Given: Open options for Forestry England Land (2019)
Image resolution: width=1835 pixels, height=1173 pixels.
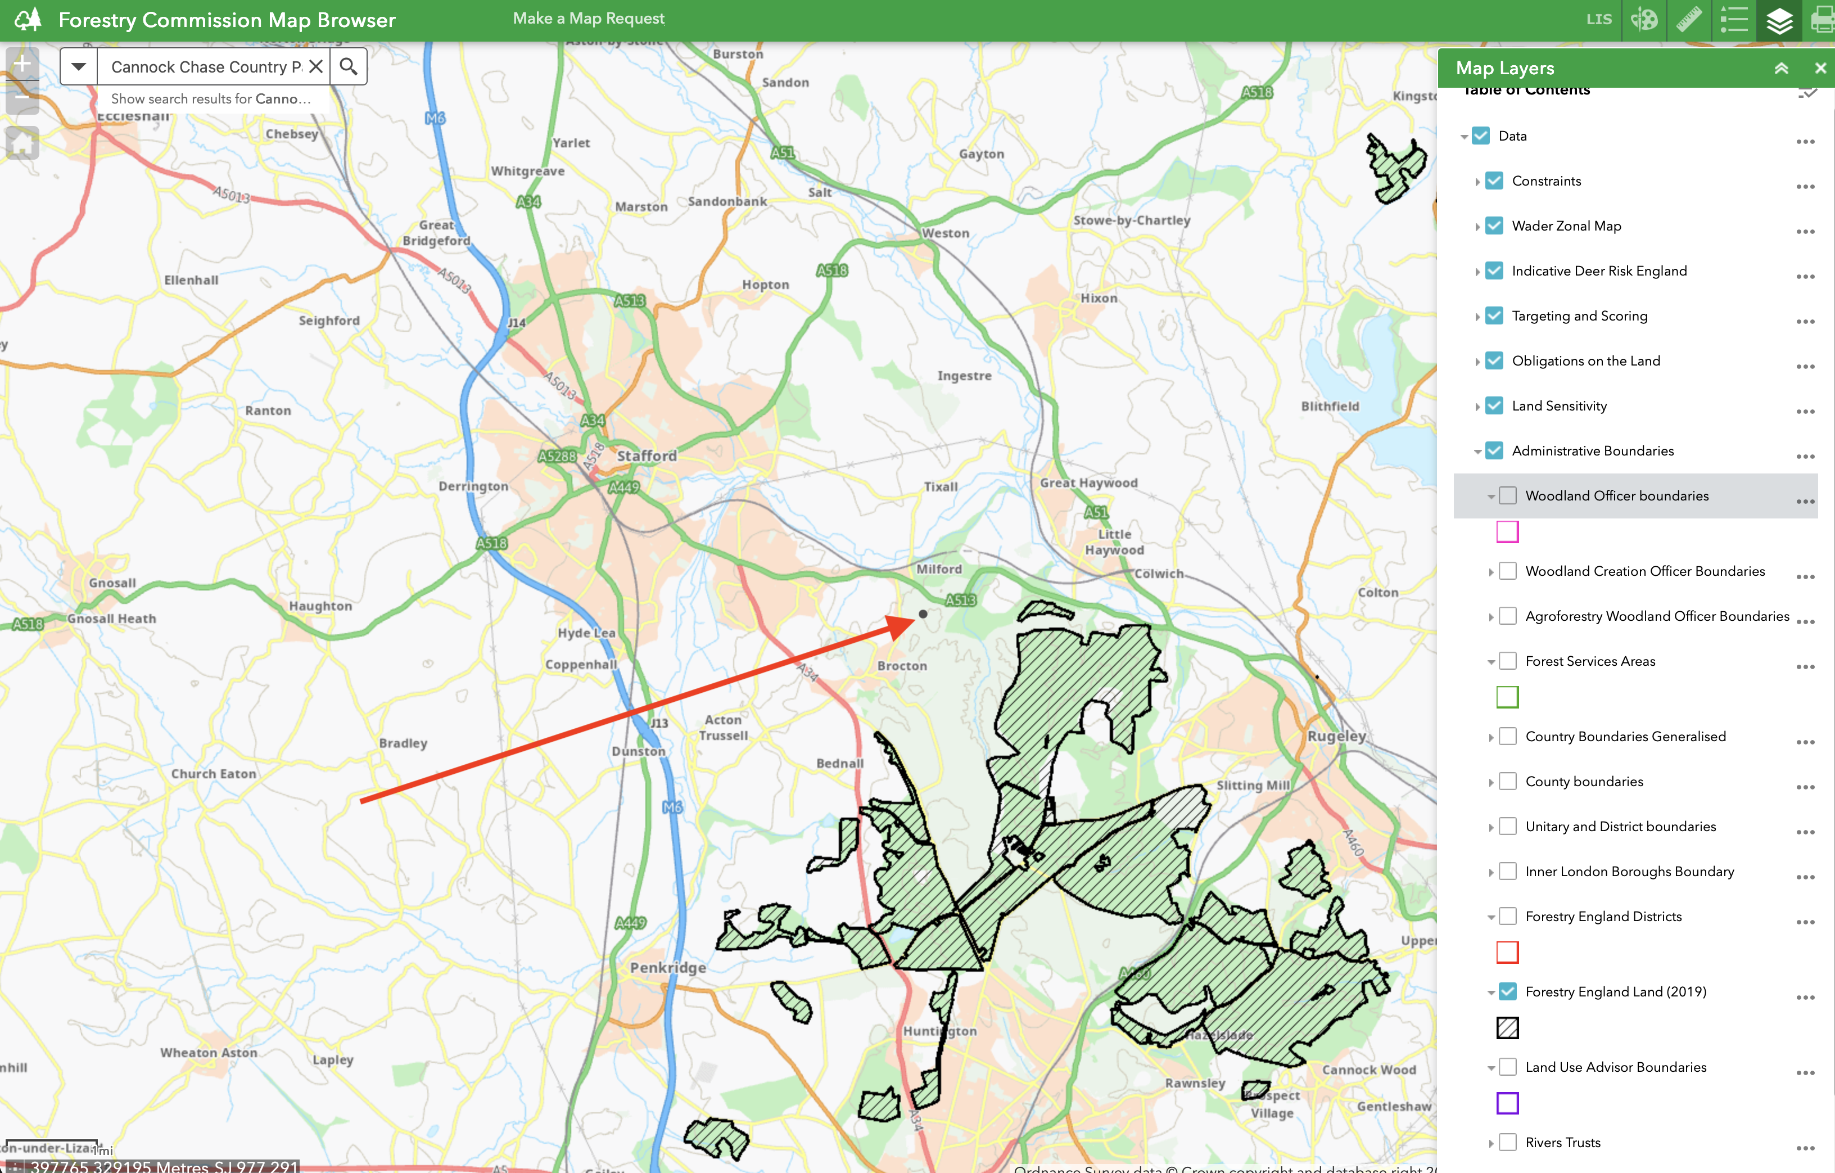Looking at the screenshot, I should (1805, 998).
